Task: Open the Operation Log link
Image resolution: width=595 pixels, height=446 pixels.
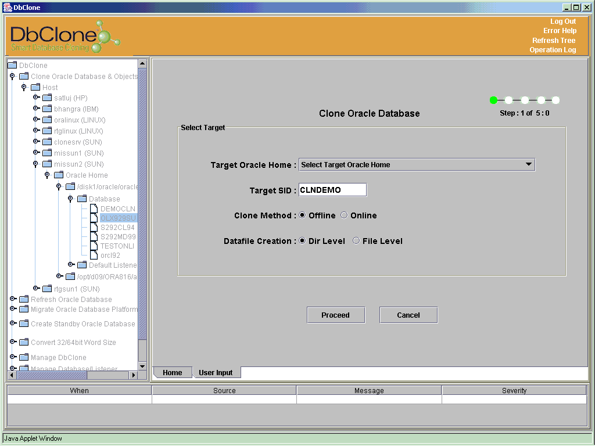Action: 553,50
